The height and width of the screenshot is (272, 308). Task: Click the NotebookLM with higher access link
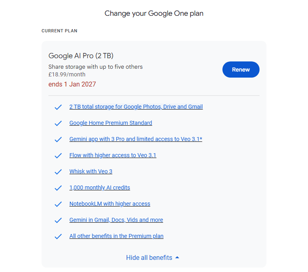point(110,204)
